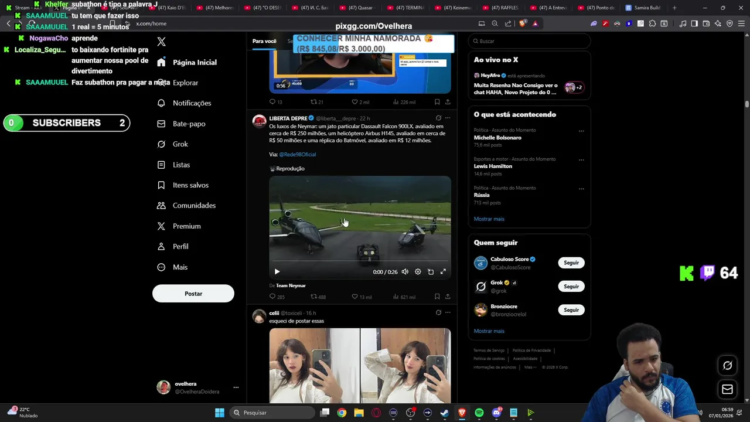
Task: Open Perfil in the sidebar
Action: tap(173, 247)
